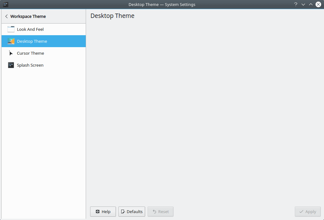Image resolution: width=324 pixels, height=220 pixels.
Task: Switch to the Cursor Theme module
Action: [x=30, y=53]
